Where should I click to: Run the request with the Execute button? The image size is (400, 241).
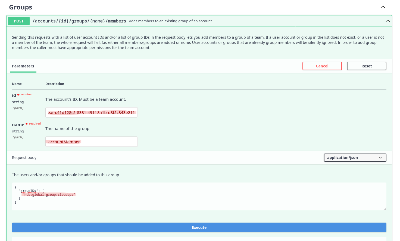[x=199, y=227]
